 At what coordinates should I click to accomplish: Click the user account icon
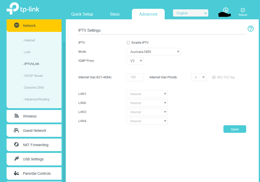226,10
